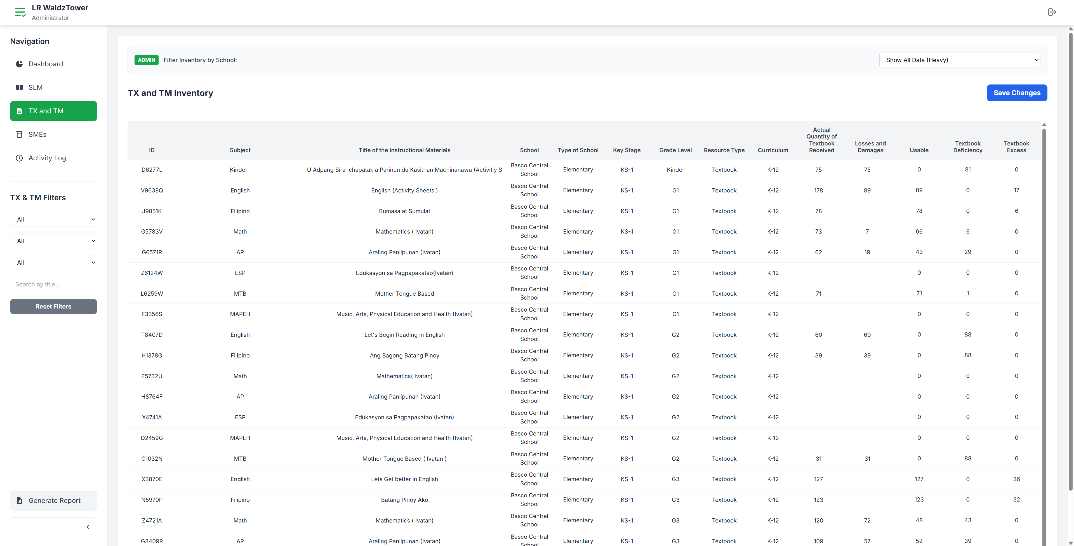Click the title Batang Pinoy Ako
This screenshot has height=546, width=1074.
tap(404, 500)
